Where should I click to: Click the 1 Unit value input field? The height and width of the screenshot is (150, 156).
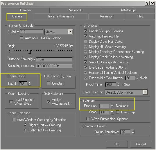coord(31,32)
